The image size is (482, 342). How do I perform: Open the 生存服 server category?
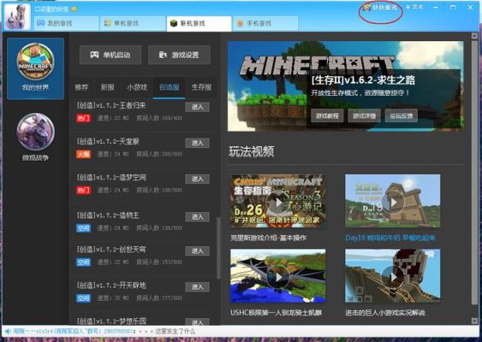[x=201, y=87]
